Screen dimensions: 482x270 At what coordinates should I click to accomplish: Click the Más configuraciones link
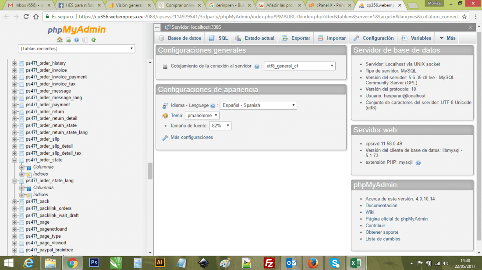click(x=192, y=137)
